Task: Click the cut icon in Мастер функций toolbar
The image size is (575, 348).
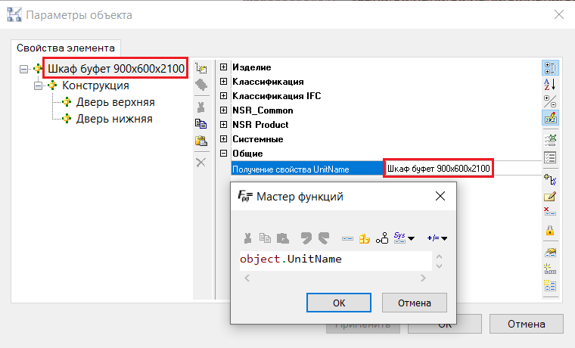Action: tap(248, 238)
